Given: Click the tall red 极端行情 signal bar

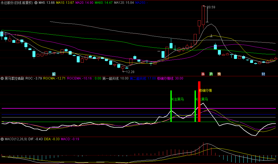Looking at the screenshot, I should pyautogui.click(x=199, y=102).
